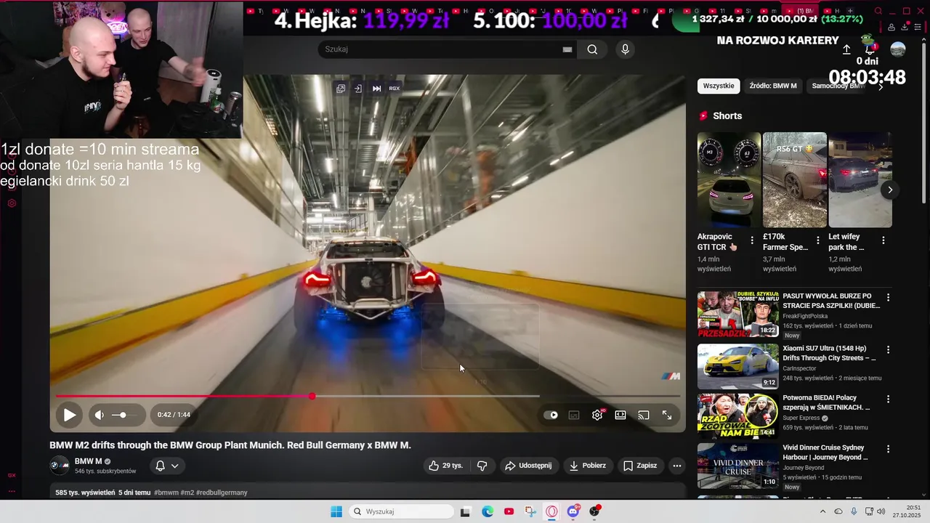The width and height of the screenshot is (930, 523).
Task: Select the Wszystkie filter chip
Action: tap(719, 86)
